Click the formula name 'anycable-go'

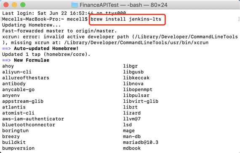click(x=18, y=90)
